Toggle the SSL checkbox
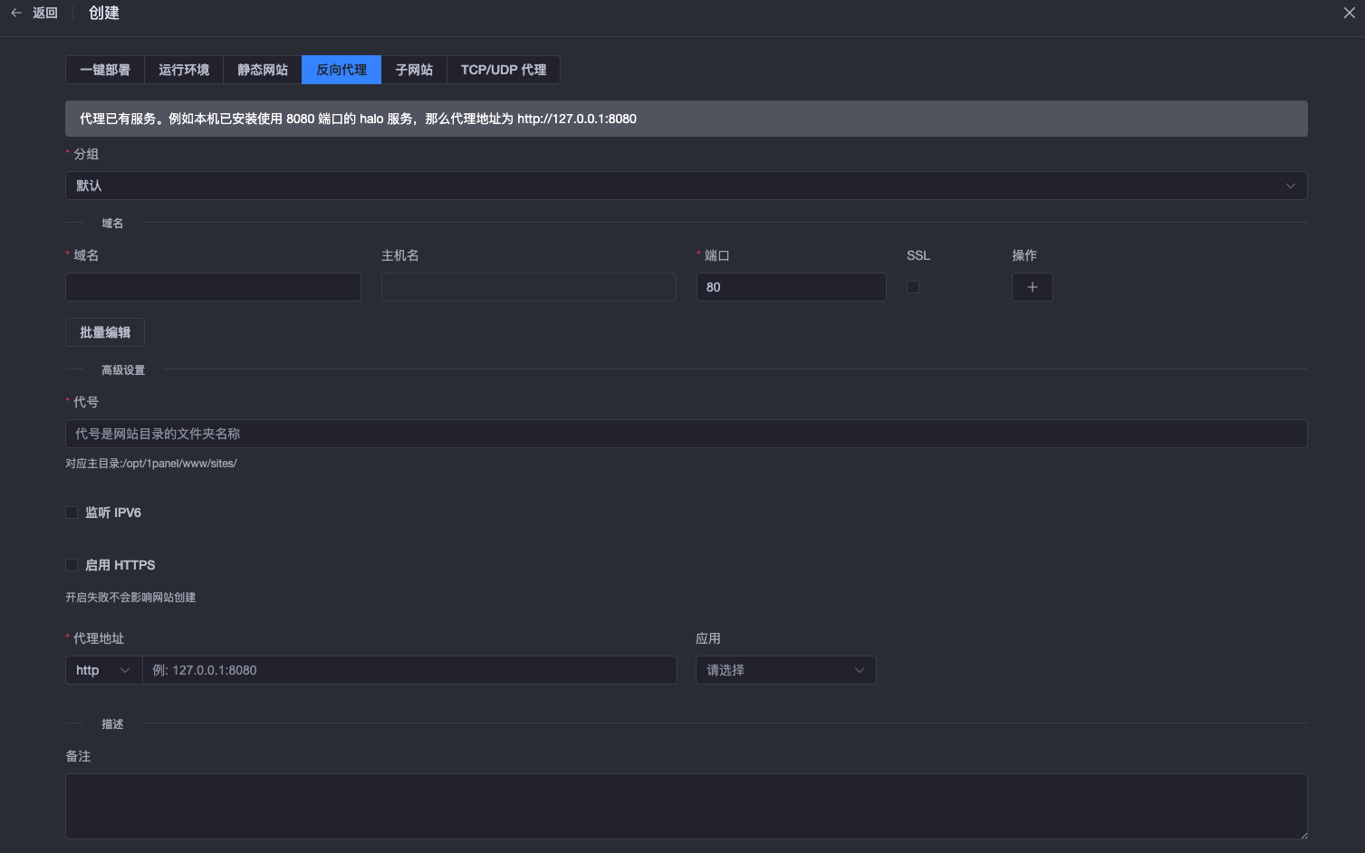 [913, 287]
